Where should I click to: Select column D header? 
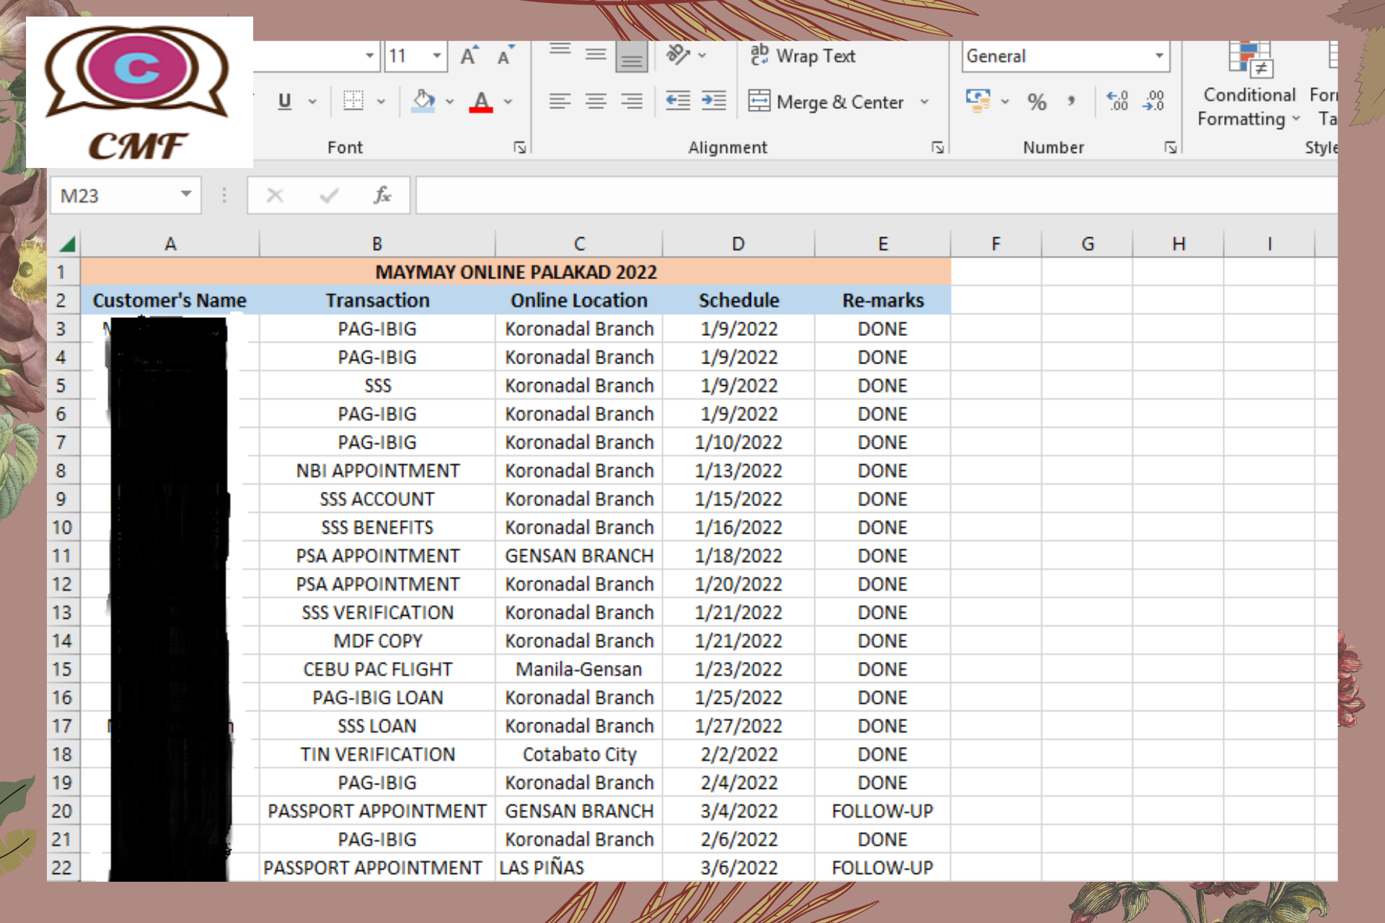738,244
